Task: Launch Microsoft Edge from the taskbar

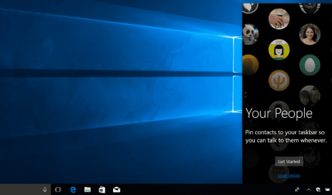Action: click(73, 190)
